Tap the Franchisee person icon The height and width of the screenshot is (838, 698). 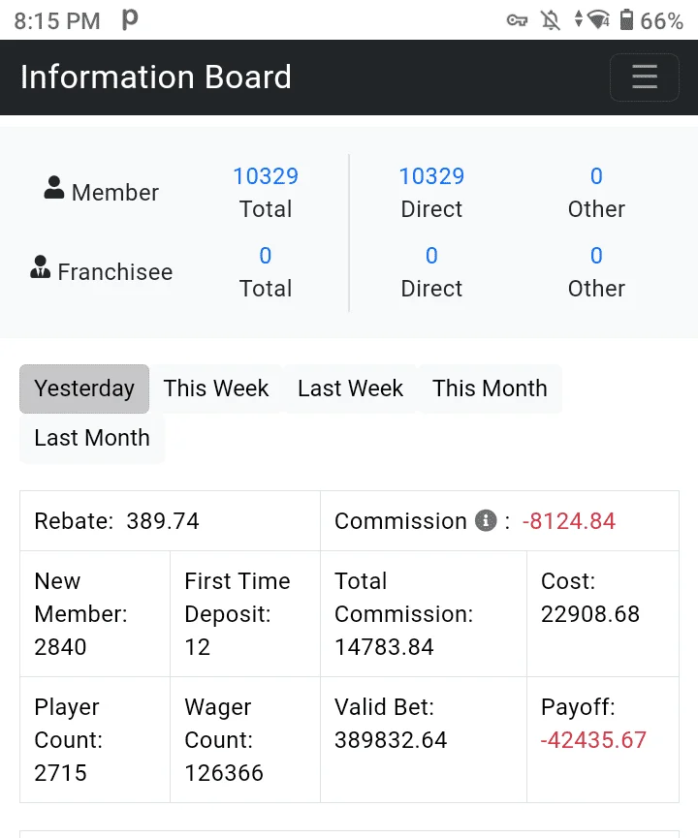(40, 267)
